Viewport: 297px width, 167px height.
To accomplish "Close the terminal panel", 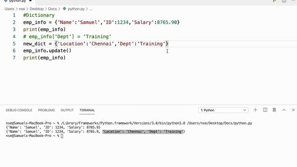I will click(293, 110).
